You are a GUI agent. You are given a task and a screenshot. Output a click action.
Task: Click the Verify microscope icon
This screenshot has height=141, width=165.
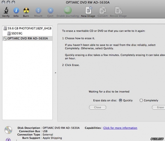[6, 10]
